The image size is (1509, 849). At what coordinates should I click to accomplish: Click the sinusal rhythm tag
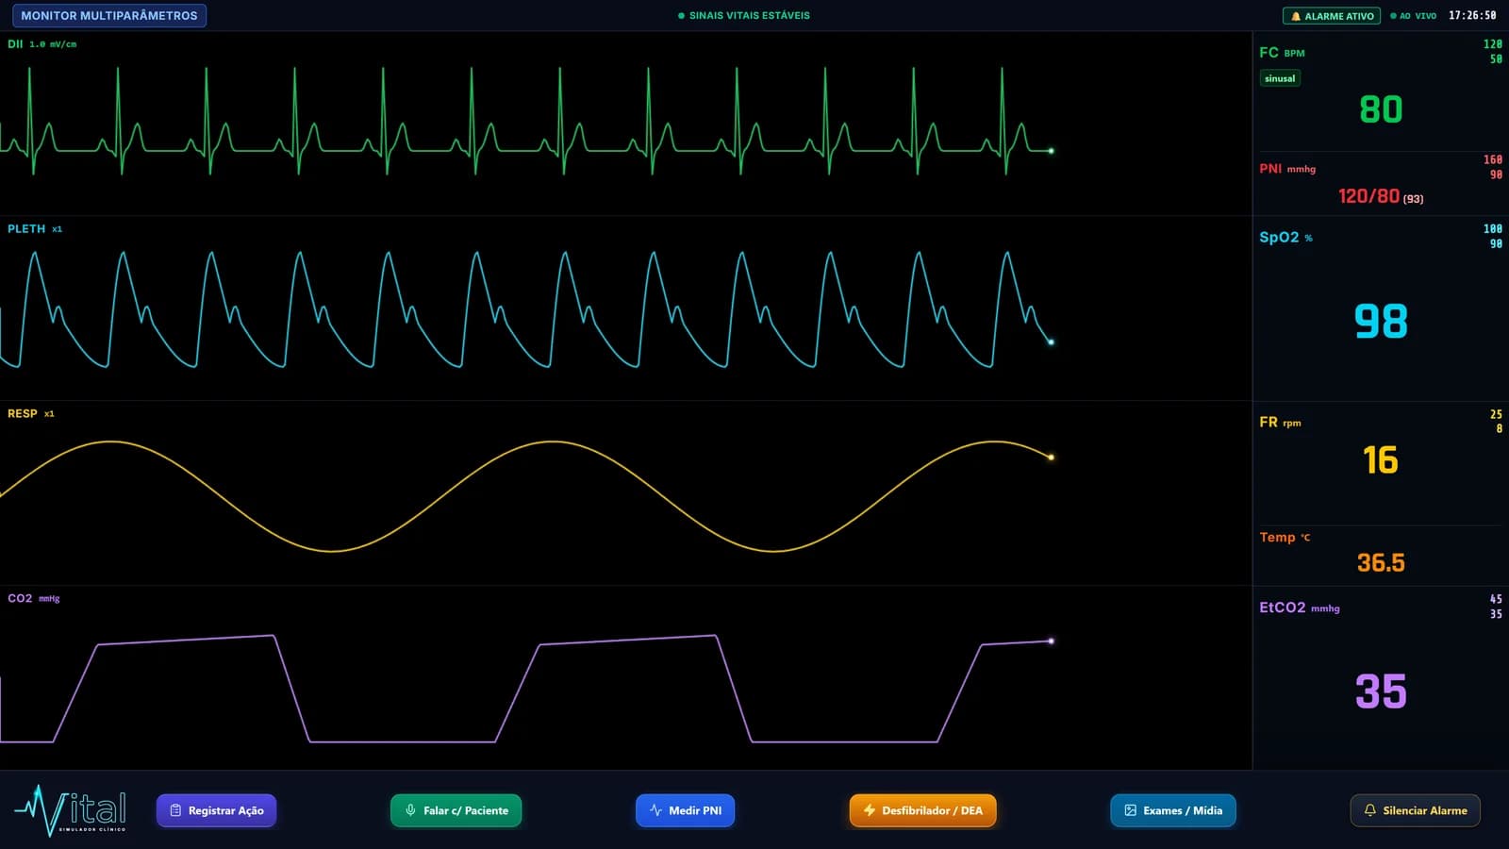1280,78
